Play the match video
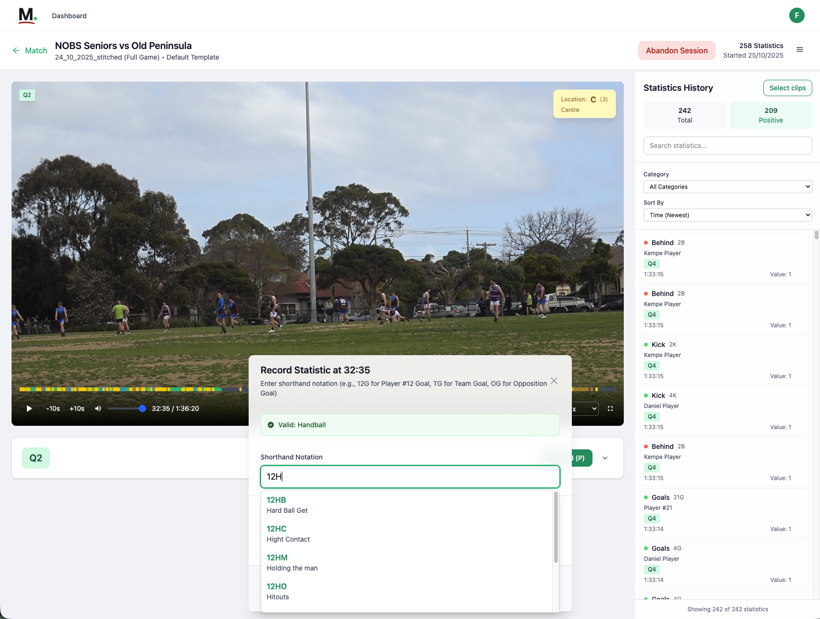The height and width of the screenshot is (619, 820). point(29,409)
